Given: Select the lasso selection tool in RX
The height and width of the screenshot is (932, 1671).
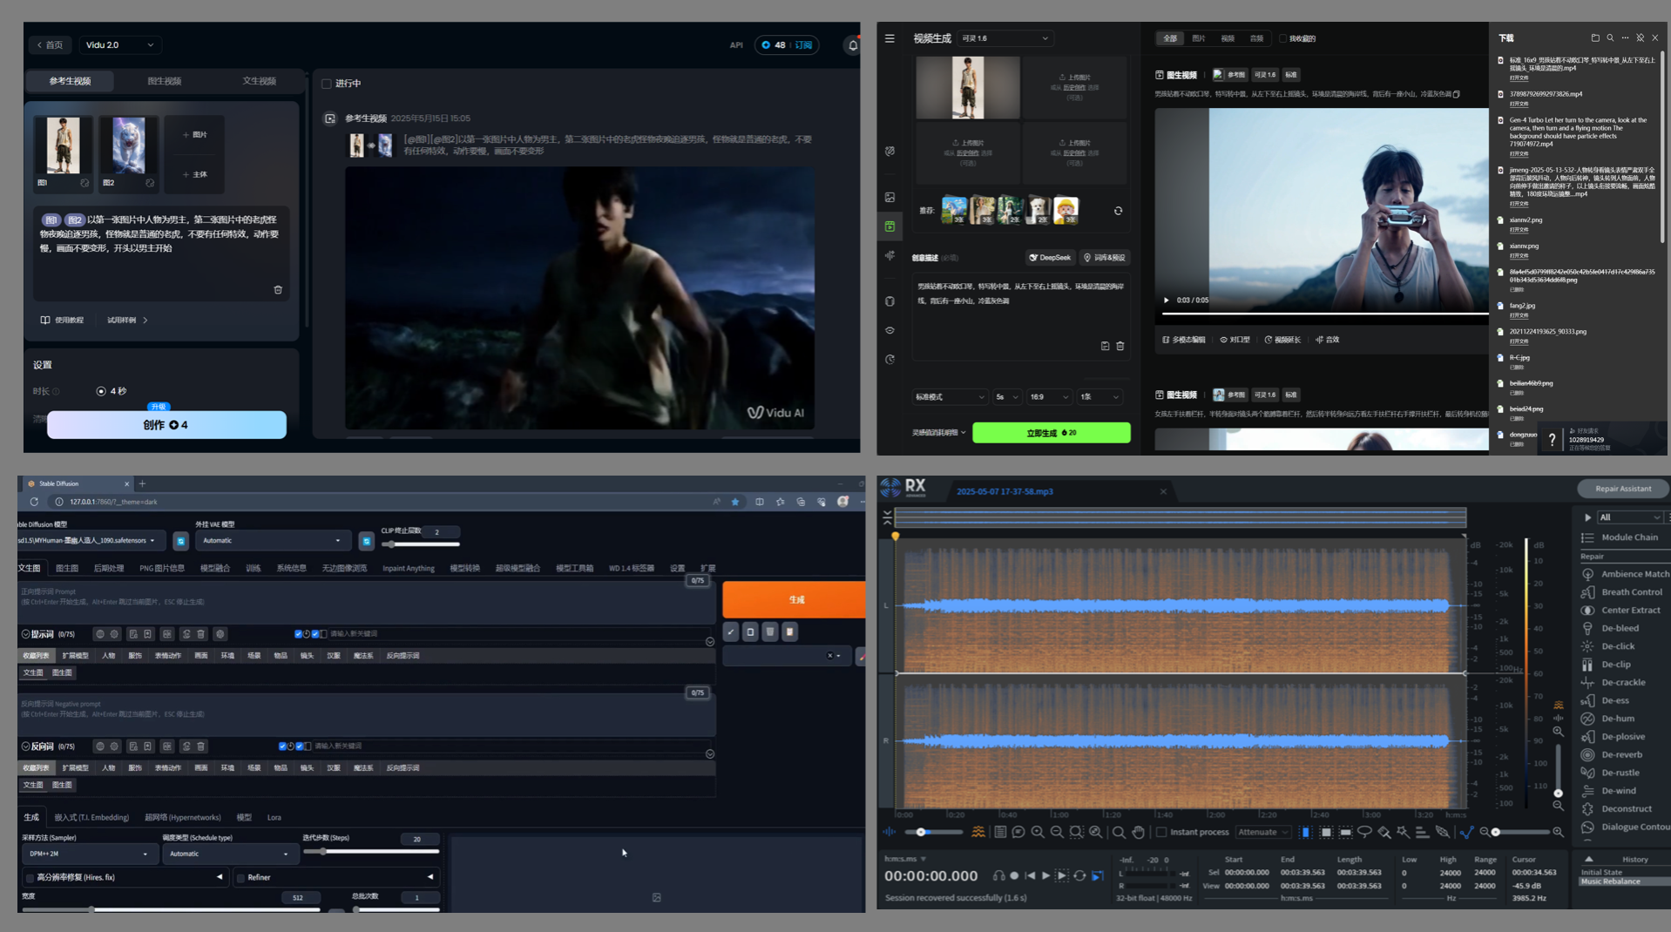Looking at the screenshot, I should coord(1364,833).
